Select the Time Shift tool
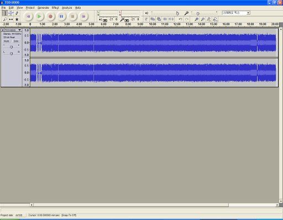283x220 pixels. [11, 19]
